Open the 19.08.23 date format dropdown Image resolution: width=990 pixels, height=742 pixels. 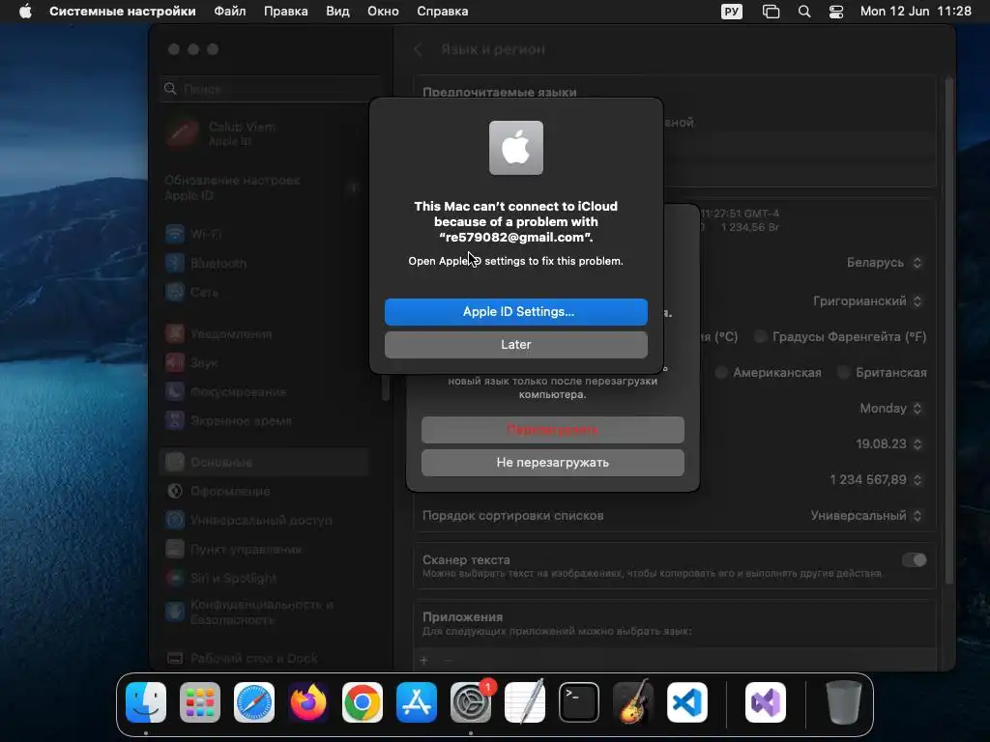click(x=889, y=443)
